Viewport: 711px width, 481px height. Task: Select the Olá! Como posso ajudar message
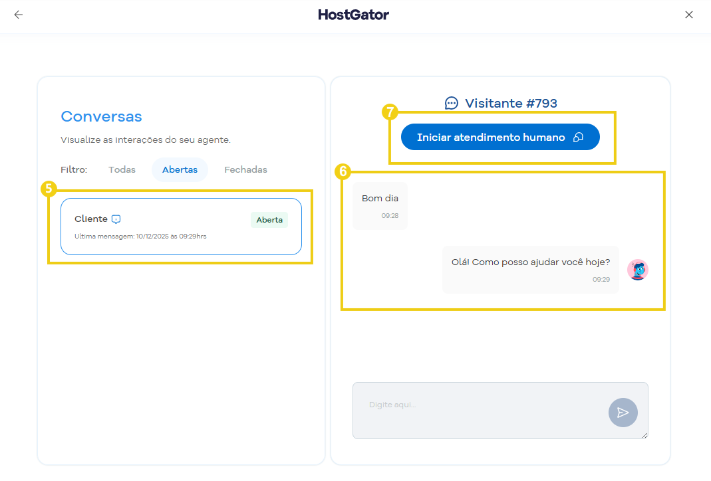pyautogui.click(x=530, y=269)
